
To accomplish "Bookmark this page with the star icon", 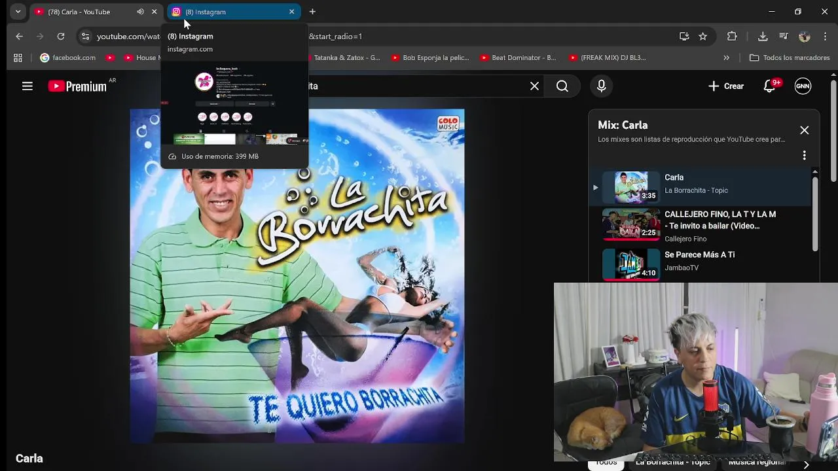I will (x=702, y=37).
